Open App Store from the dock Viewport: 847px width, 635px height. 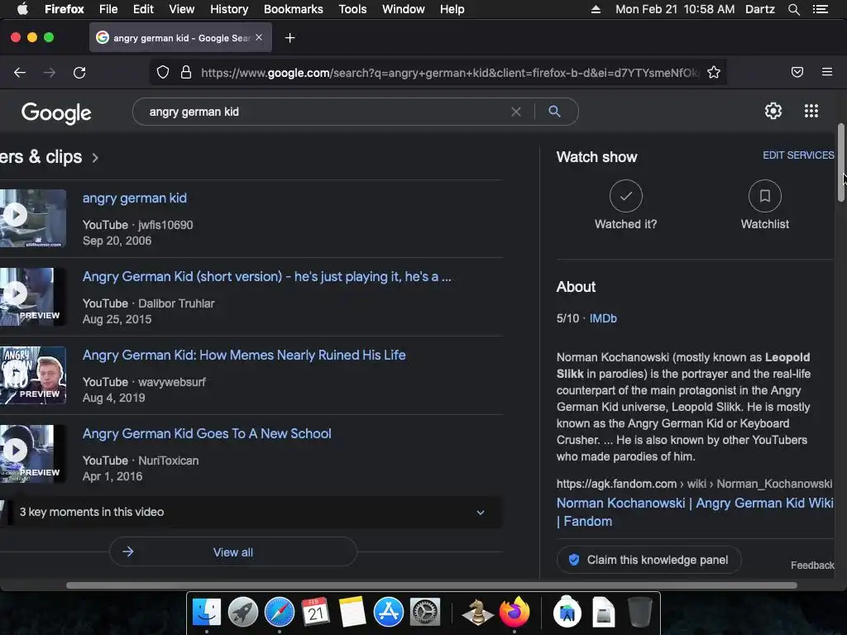(389, 612)
